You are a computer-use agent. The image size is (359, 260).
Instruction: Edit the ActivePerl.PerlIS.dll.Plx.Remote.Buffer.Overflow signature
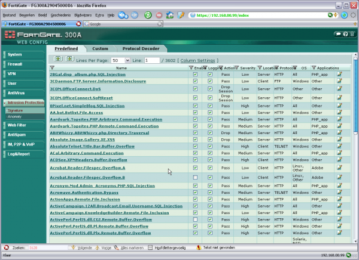[x=339, y=233]
